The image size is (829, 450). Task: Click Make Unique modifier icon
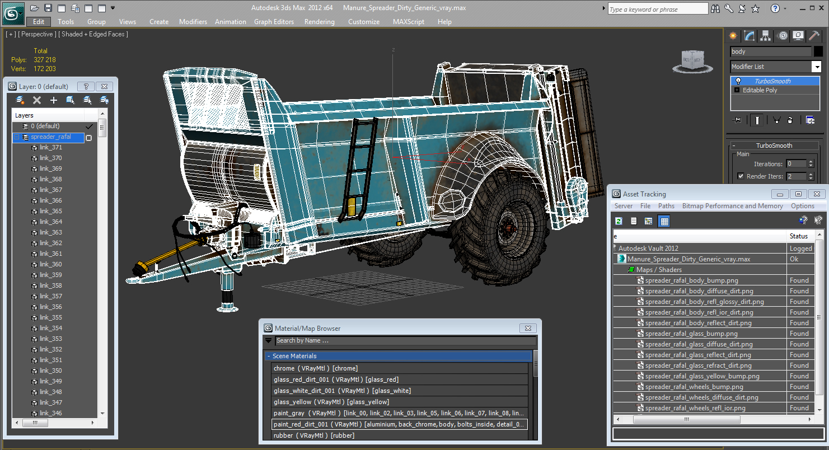click(776, 120)
